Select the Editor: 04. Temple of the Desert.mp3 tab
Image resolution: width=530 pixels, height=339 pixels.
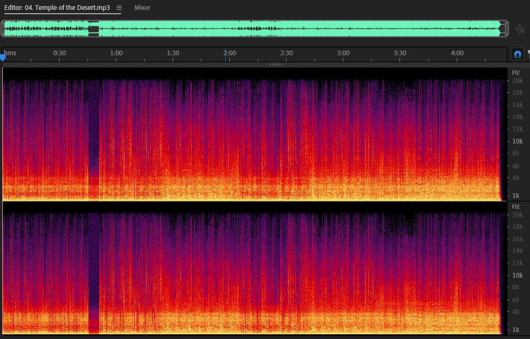pos(57,8)
